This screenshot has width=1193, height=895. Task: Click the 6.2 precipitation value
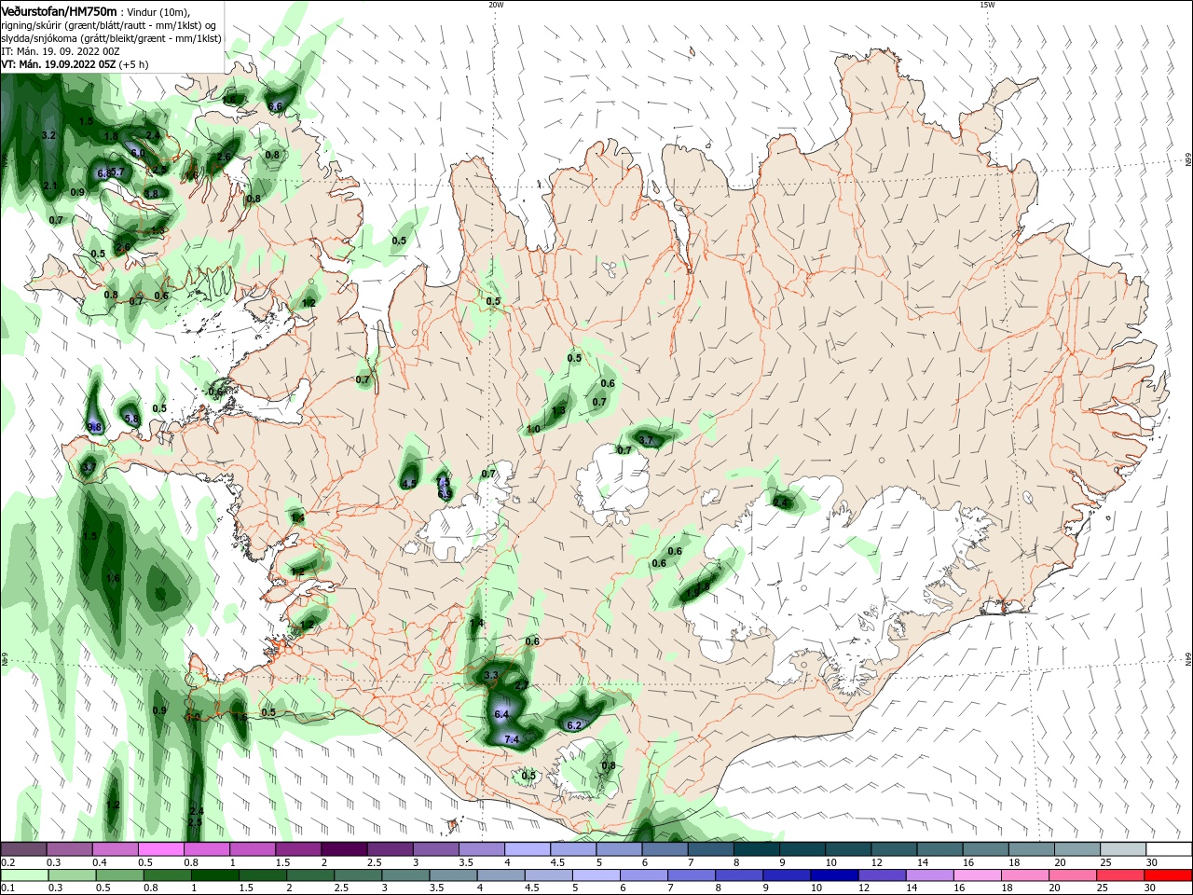click(574, 725)
